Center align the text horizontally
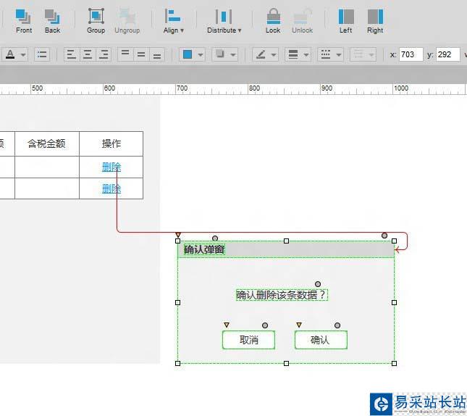Viewport: 467px width, 416px height. click(88, 54)
